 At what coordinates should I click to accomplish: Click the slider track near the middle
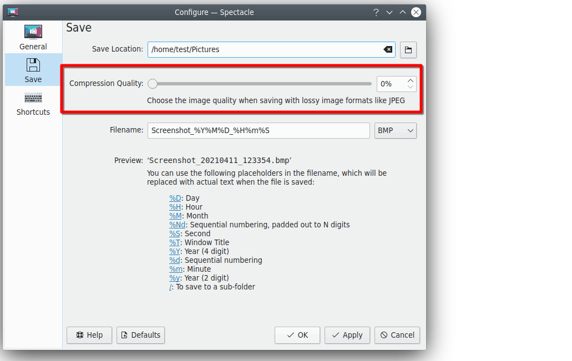[260, 84]
